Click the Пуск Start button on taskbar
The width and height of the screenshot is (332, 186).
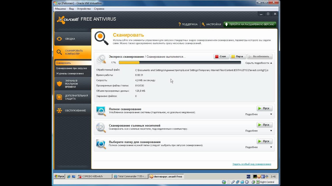(59, 176)
